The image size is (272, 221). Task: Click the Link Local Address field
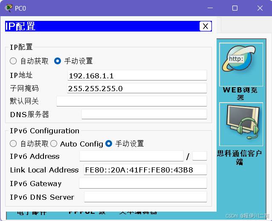(x=145, y=170)
